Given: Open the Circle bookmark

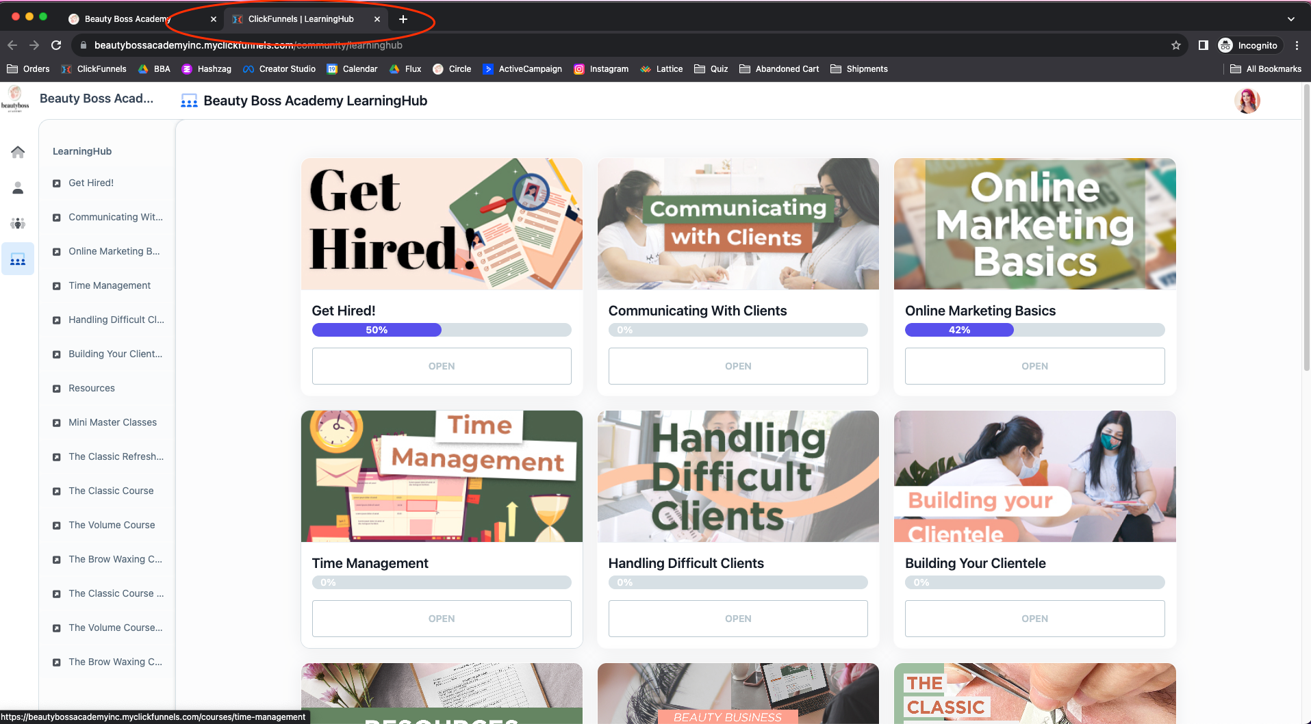Looking at the screenshot, I should click(452, 69).
